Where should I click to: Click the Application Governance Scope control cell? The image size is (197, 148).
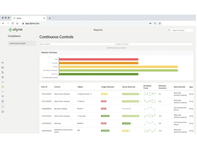pyautogui.click(x=63, y=131)
